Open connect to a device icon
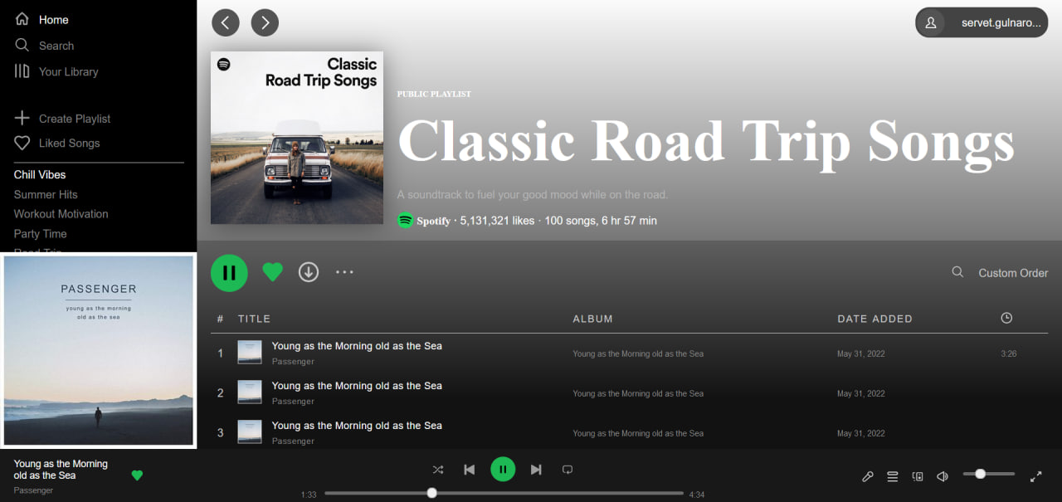Image resolution: width=1062 pixels, height=502 pixels. pyautogui.click(x=918, y=476)
